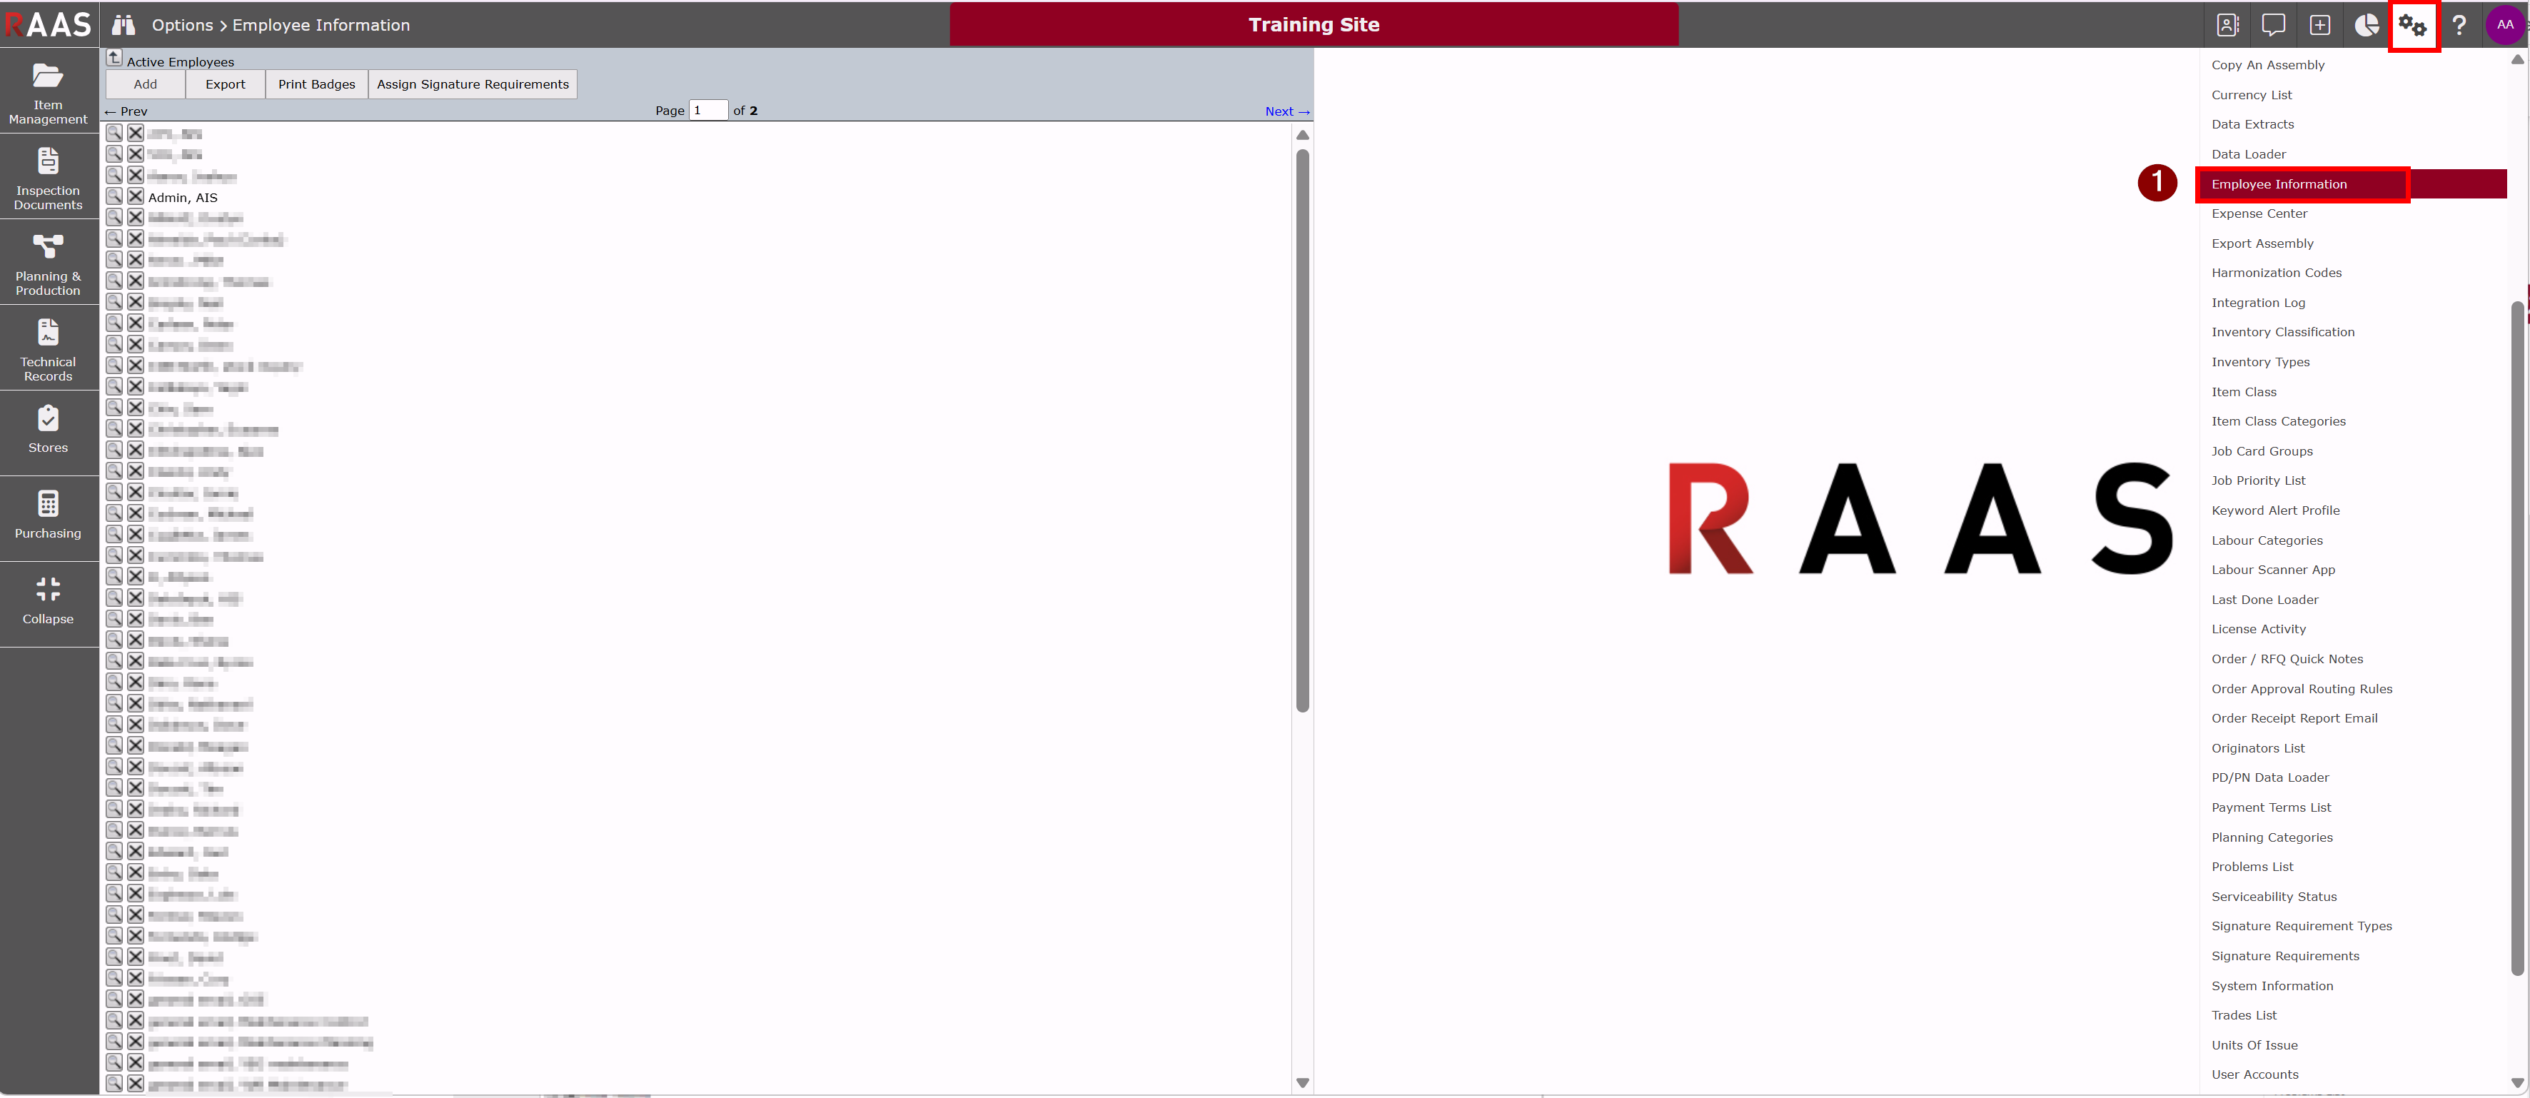Click the up-arrow icon beside Active Employees
2530x1098 pixels.
point(114,58)
